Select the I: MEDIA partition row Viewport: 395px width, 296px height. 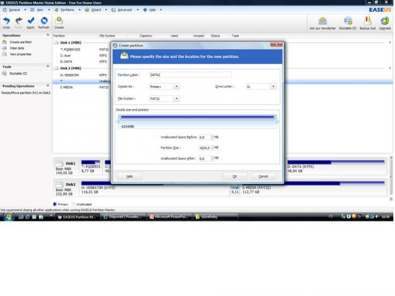coord(81,87)
